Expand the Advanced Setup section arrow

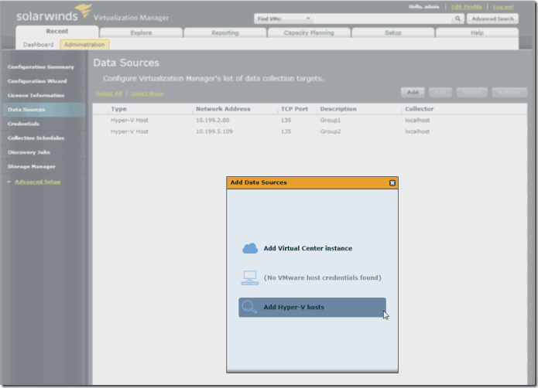click(x=9, y=182)
